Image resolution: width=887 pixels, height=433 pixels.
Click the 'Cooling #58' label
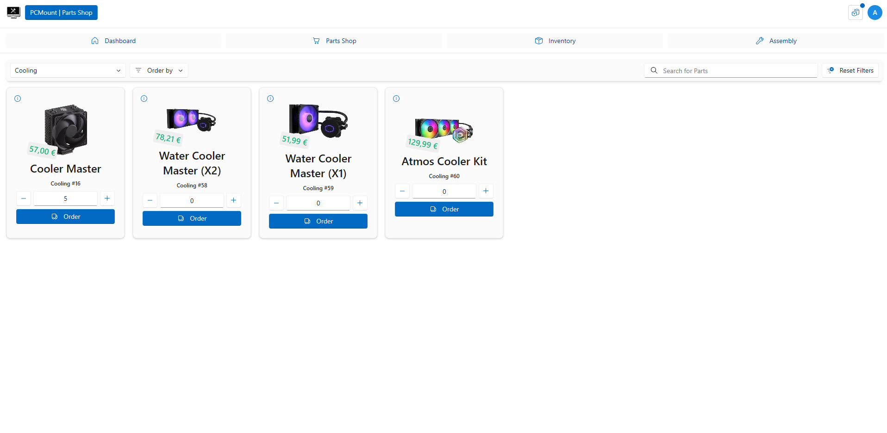tap(192, 186)
